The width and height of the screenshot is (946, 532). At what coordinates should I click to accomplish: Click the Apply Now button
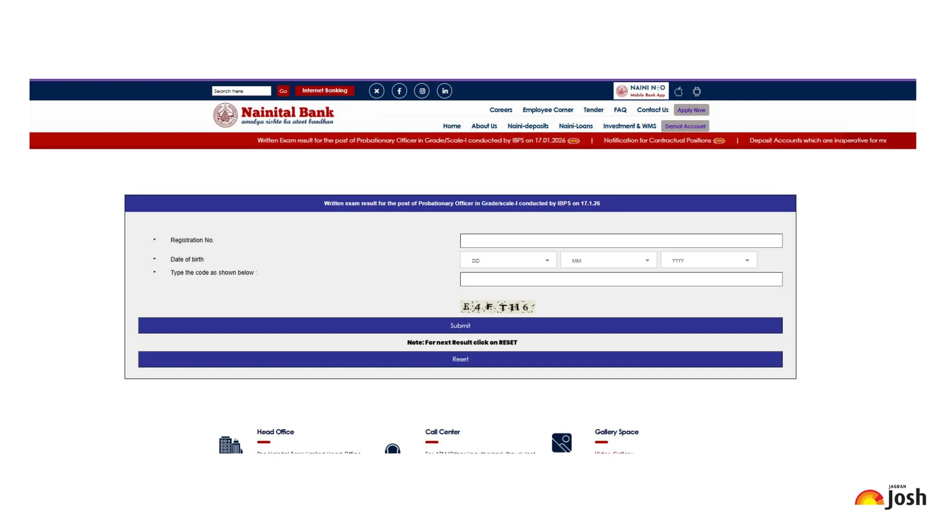tap(691, 110)
